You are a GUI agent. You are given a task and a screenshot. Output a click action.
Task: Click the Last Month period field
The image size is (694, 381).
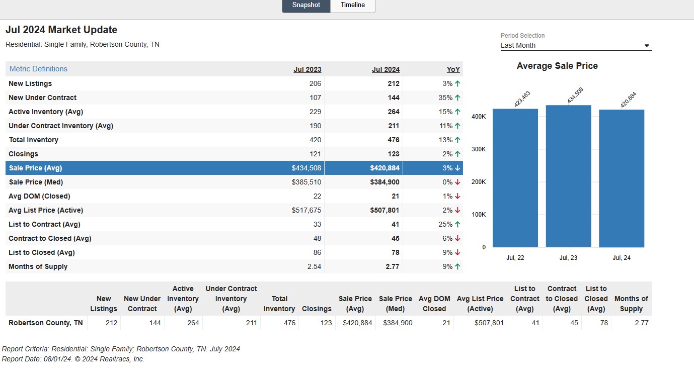[x=576, y=45]
